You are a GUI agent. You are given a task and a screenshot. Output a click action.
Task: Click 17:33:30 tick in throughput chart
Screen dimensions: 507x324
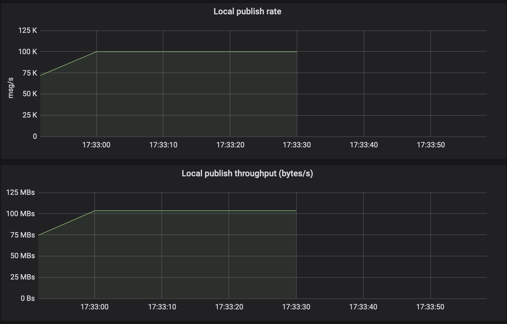[296, 307]
